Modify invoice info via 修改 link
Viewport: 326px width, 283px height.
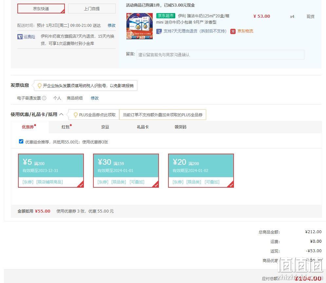95,98
